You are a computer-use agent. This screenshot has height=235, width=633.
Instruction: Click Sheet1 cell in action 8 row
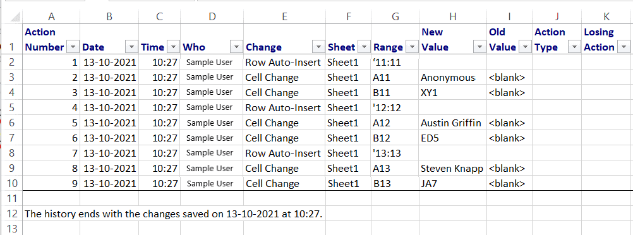[348, 169]
